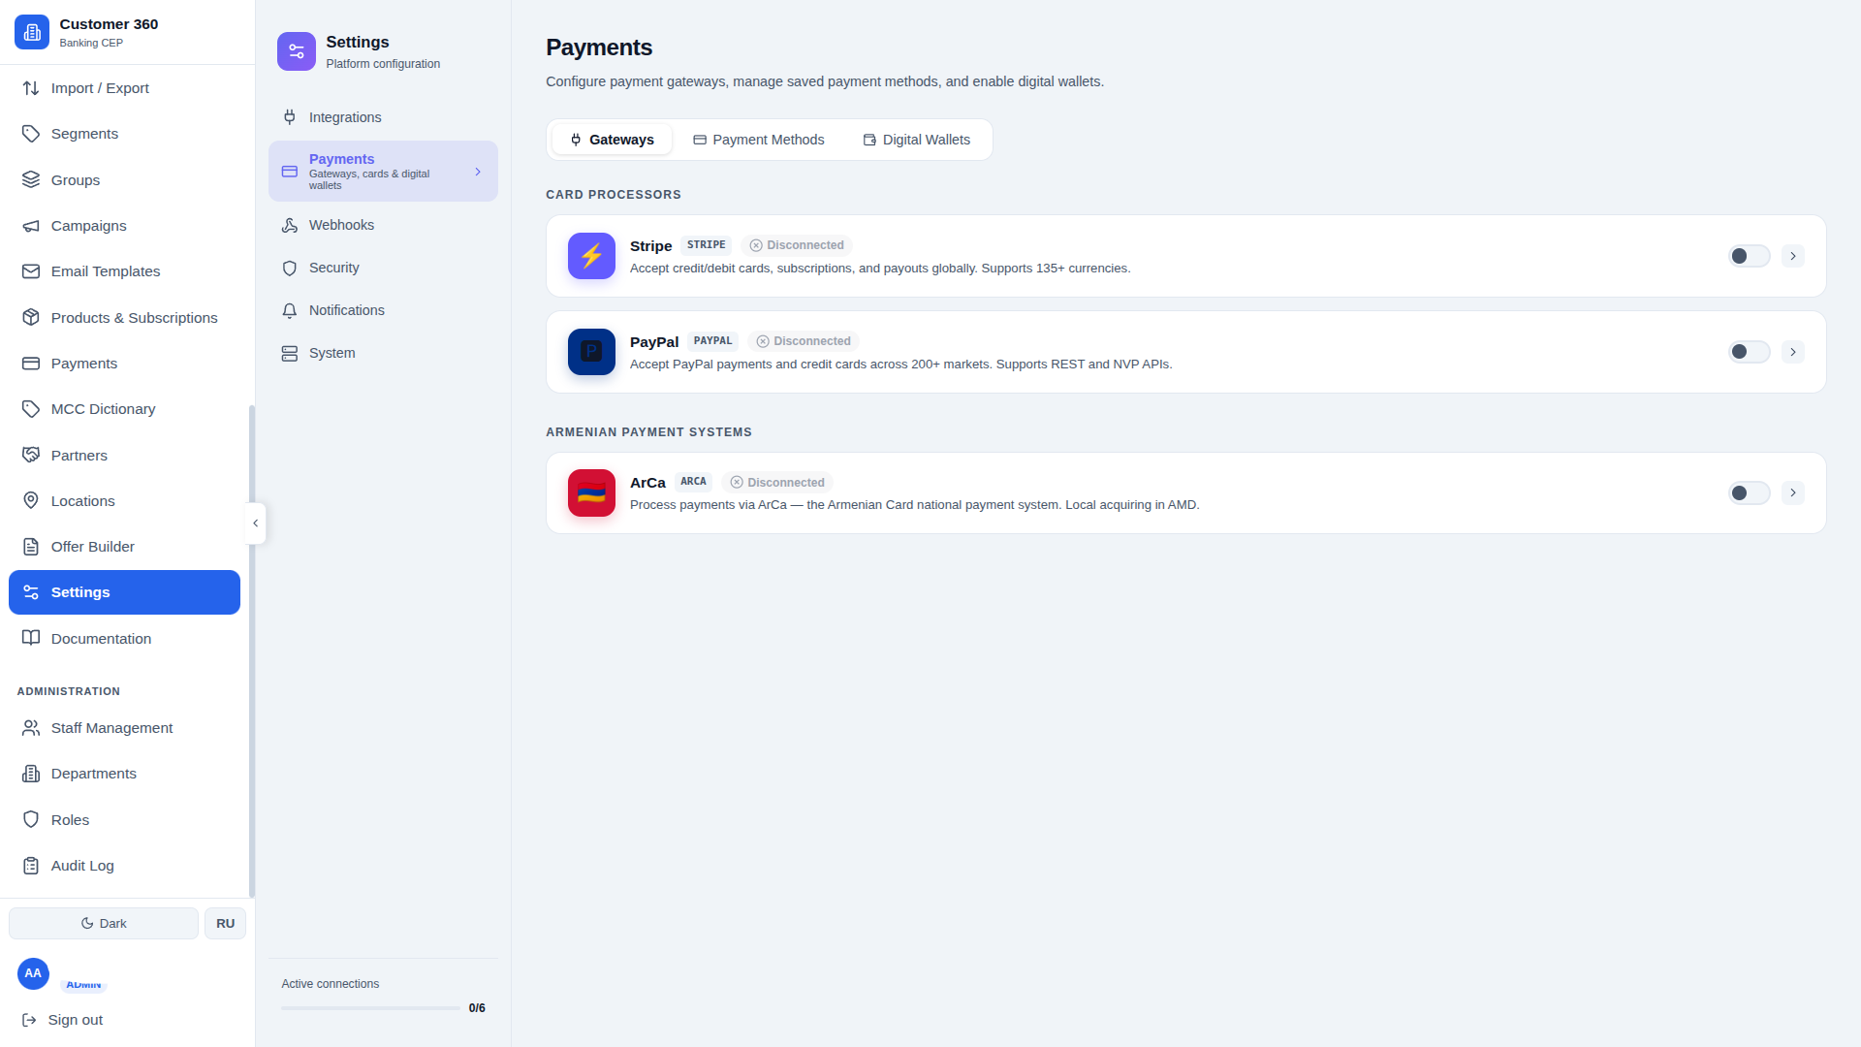Click the Integrations plug icon

tap(290, 117)
